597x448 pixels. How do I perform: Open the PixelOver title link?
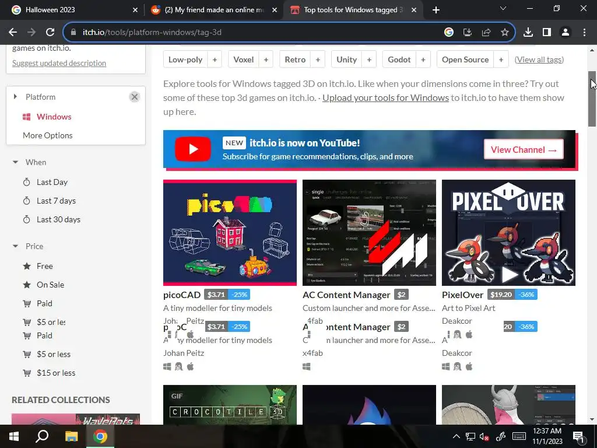(x=462, y=295)
